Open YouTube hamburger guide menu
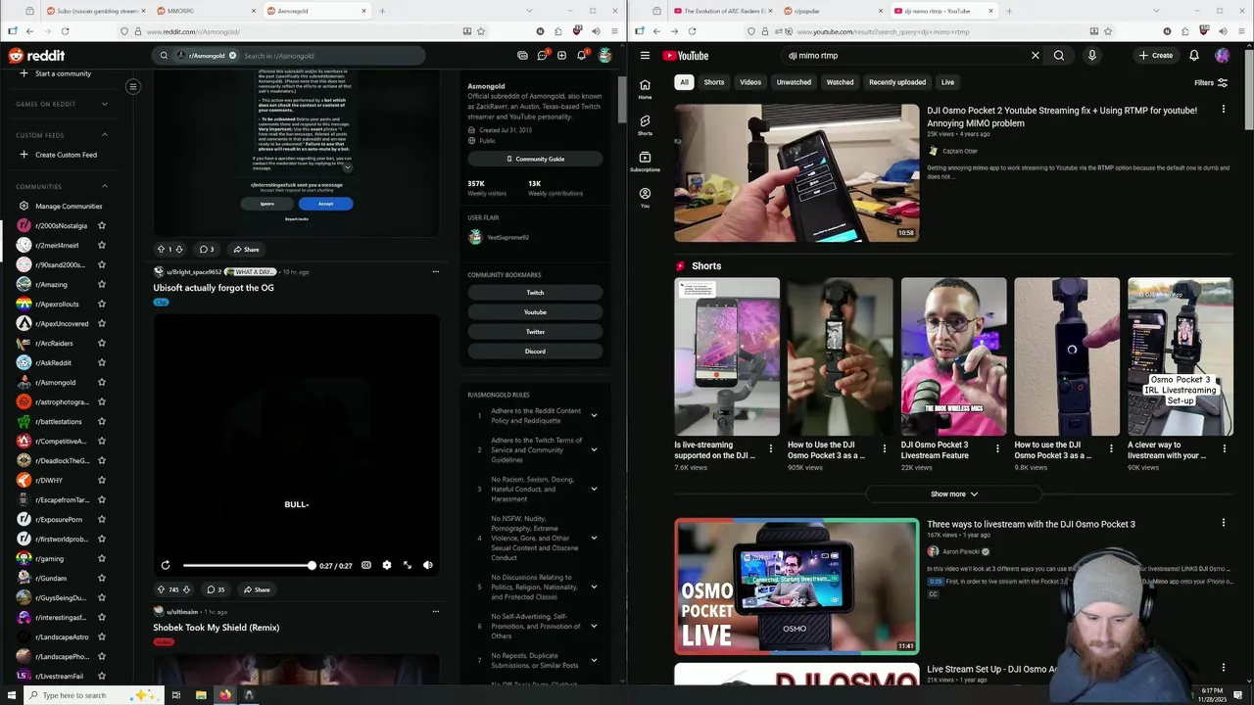The image size is (1254, 705). [x=645, y=56]
